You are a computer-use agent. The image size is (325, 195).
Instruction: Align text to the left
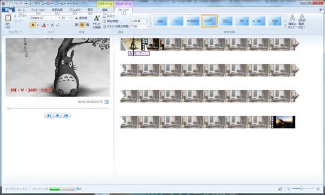pyautogui.click(x=77, y=25)
